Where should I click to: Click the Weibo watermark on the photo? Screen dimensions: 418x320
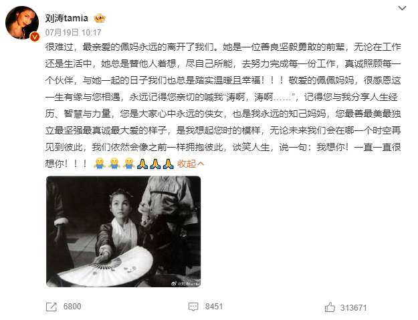[185, 284]
